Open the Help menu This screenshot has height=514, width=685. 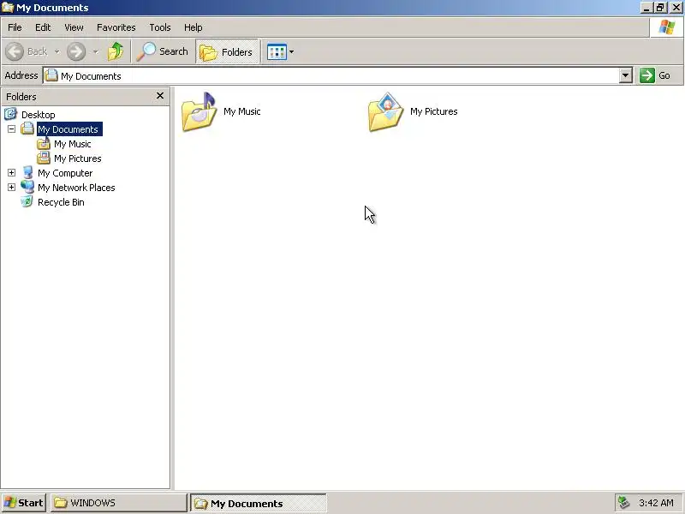coord(194,27)
